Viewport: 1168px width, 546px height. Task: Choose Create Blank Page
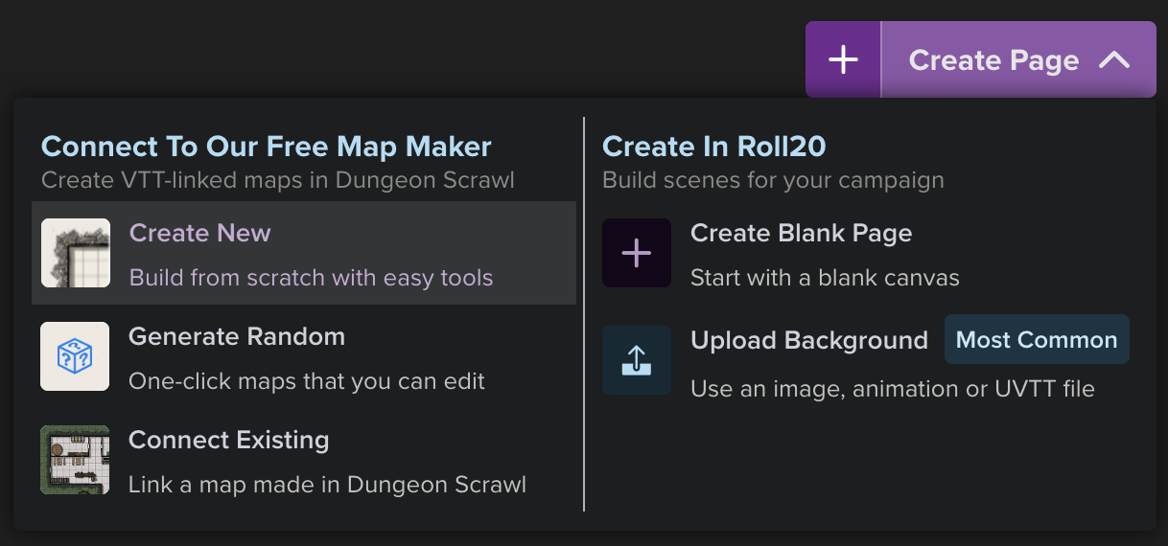pos(801,234)
